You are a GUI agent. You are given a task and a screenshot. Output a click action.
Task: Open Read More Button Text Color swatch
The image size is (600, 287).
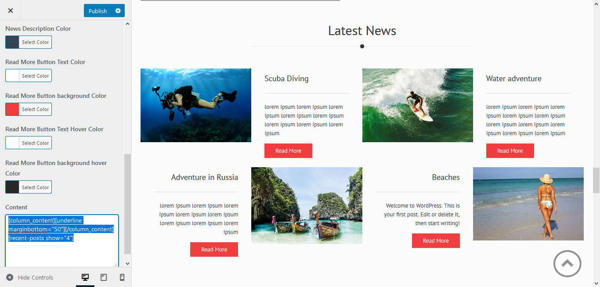coord(12,75)
